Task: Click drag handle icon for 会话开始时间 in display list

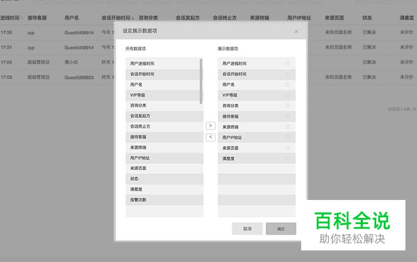Action: pyautogui.click(x=288, y=74)
